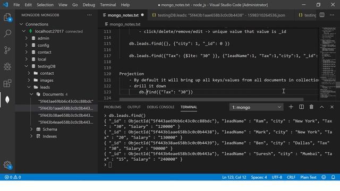Expand the local database
This screenshot has width=340, height=191.
tap(27, 59)
